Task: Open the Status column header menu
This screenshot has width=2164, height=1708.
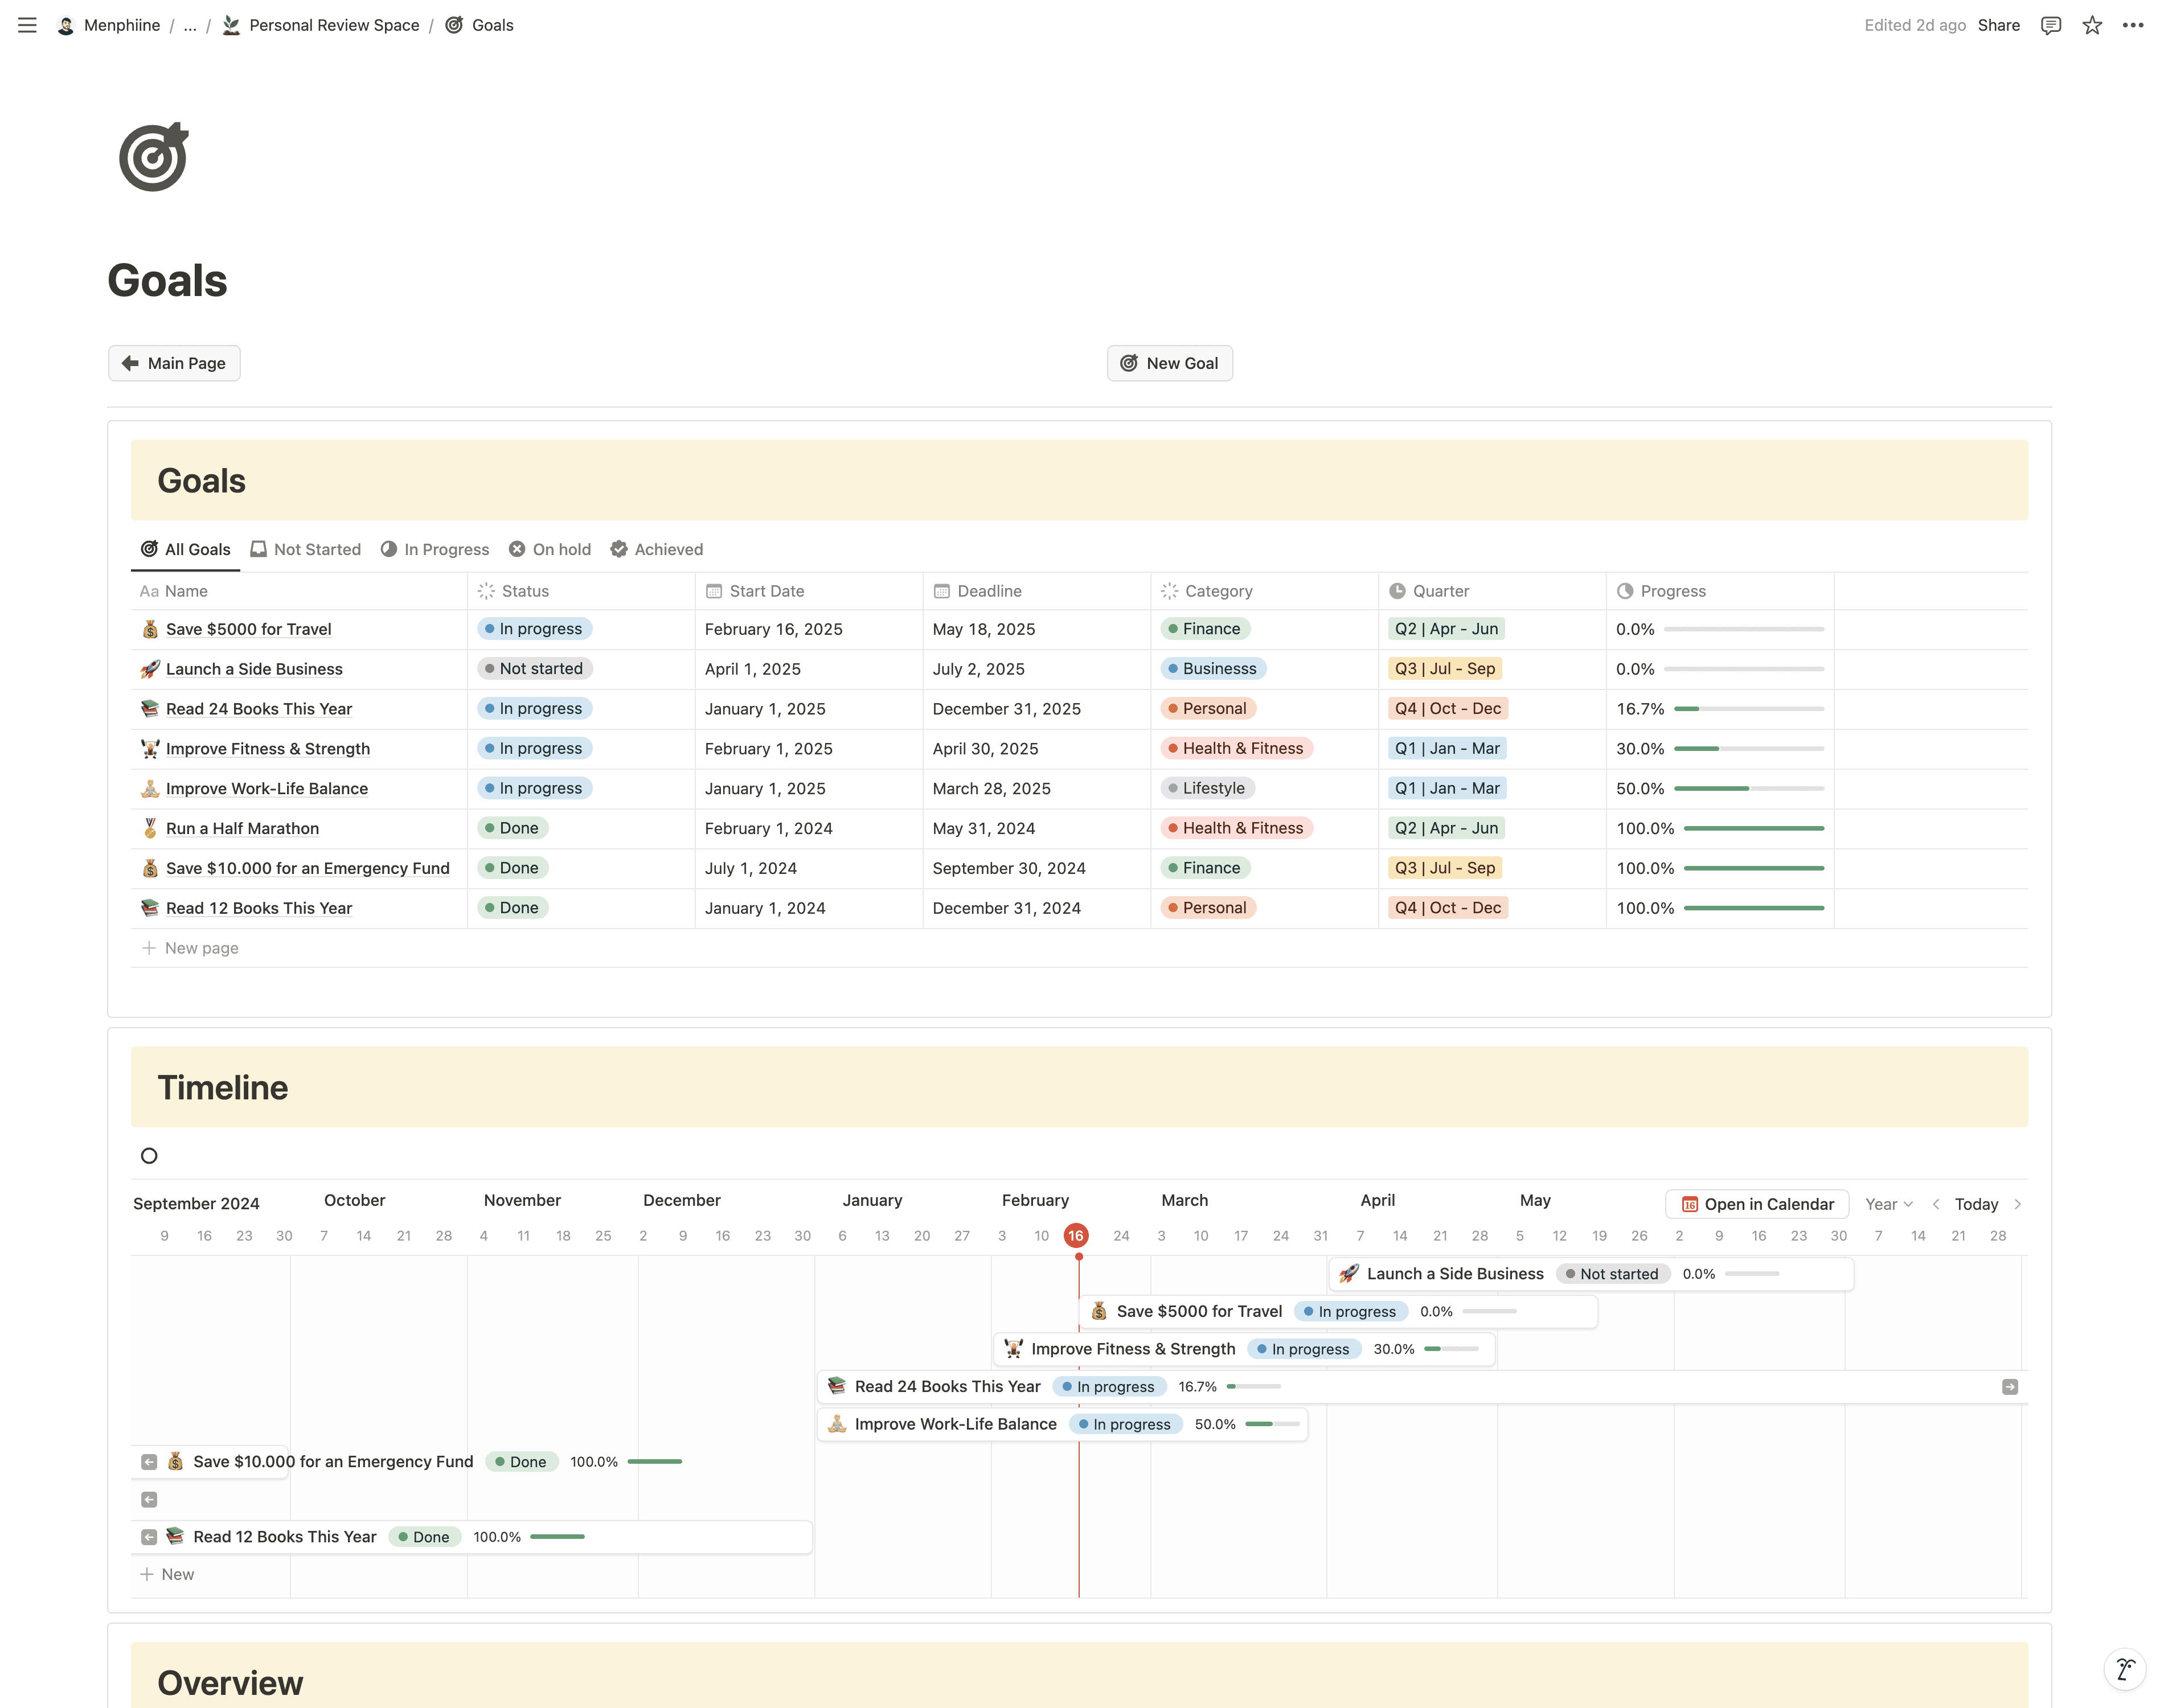Action: pos(525,591)
